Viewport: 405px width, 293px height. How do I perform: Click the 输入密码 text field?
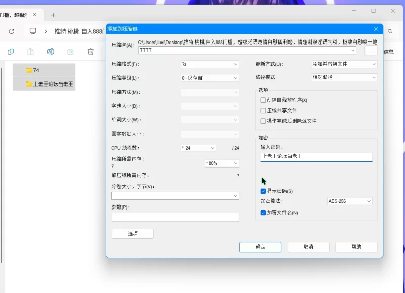(316, 157)
